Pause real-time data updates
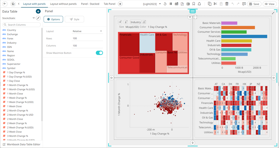Image resolution: width=279 pixels, height=148 pixels. point(171,4)
